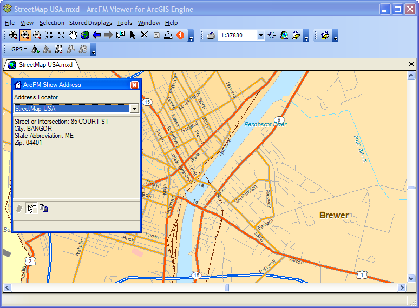Screen dimensions: 419x308
Task: Click the copy address icon in Show Address
Action: pos(43,208)
